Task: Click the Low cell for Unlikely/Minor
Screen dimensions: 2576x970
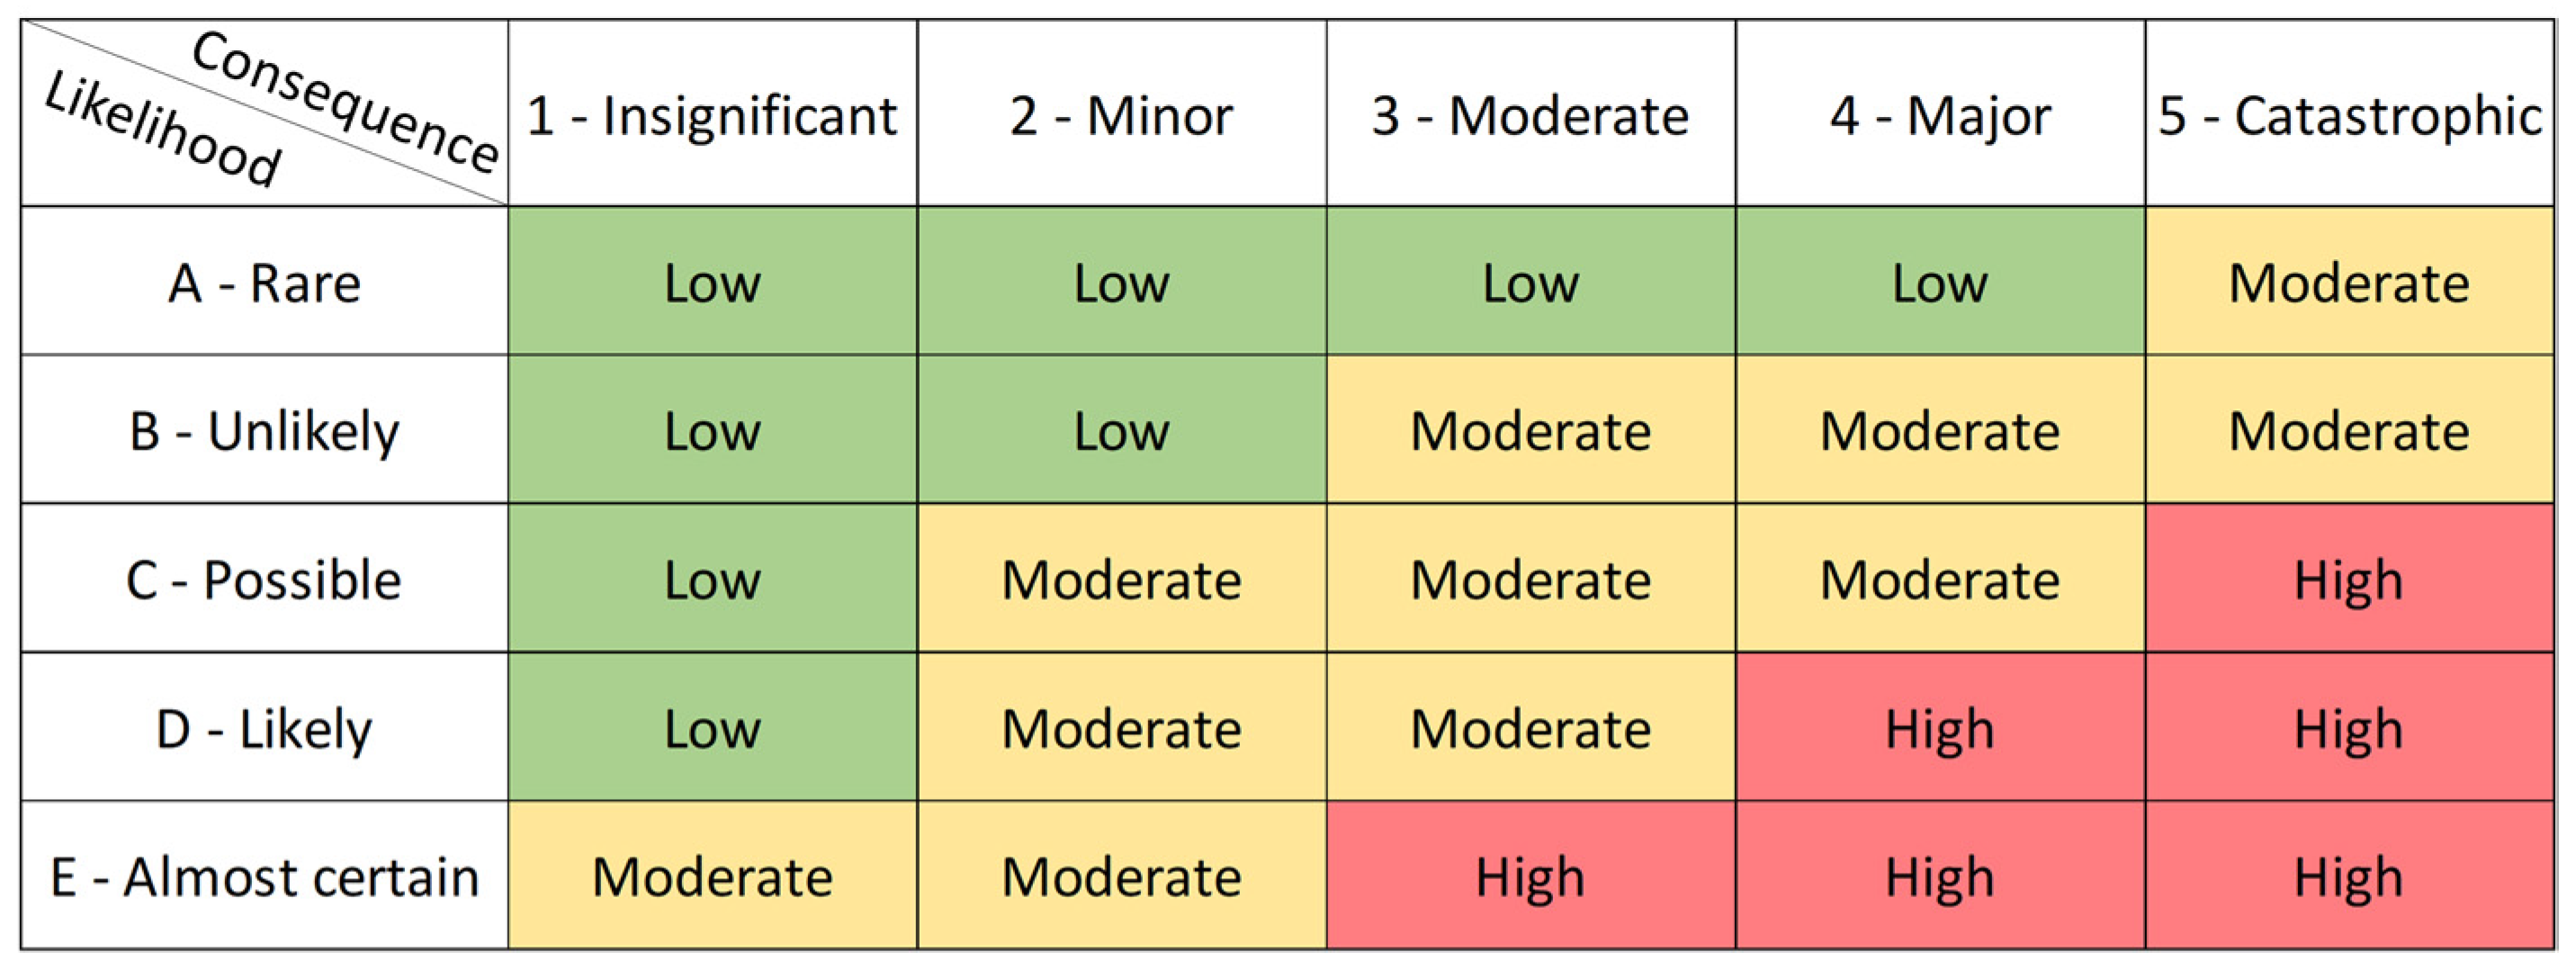Action: tap(1121, 431)
